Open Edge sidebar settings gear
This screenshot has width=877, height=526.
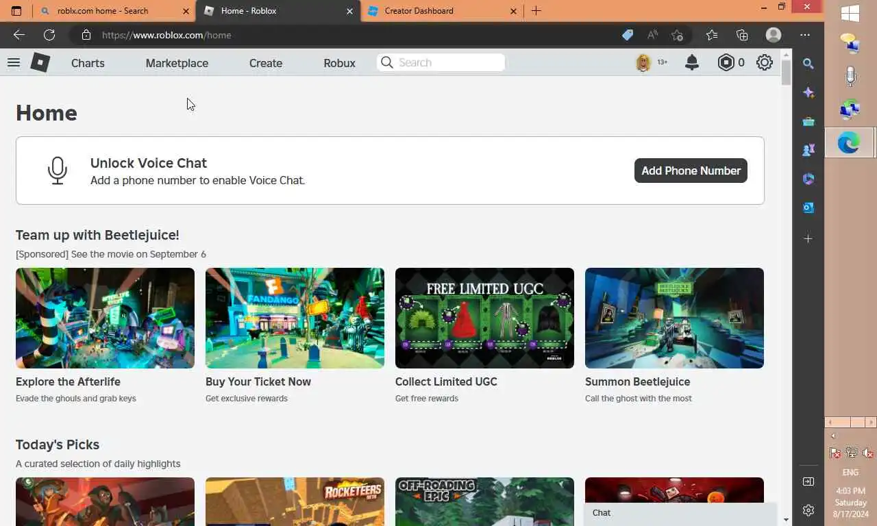click(x=808, y=510)
